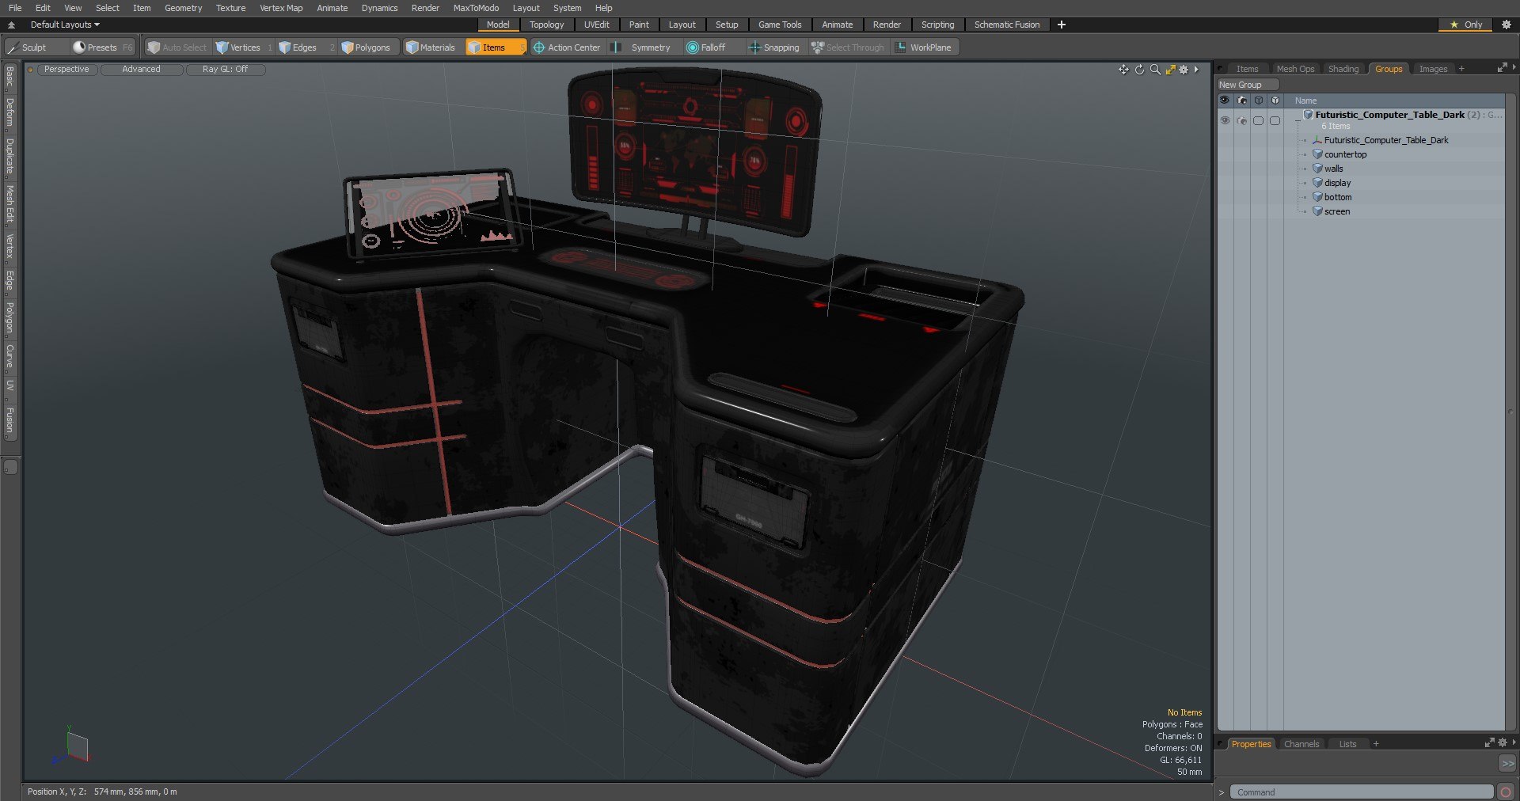This screenshot has height=801, width=1520.
Task: Click in the Command input field
Action: pos(1362,792)
